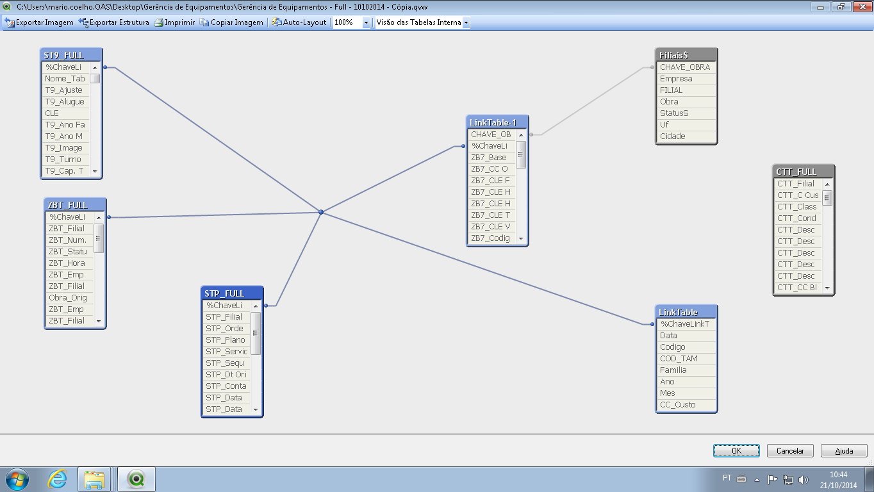
Task: Click the Cancelar button
Action: point(790,451)
